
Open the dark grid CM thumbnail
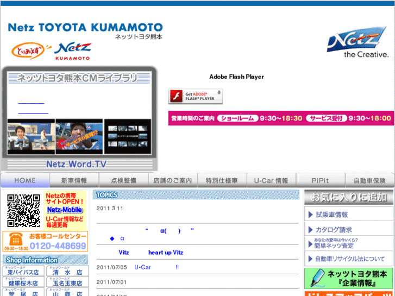(128, 136)
